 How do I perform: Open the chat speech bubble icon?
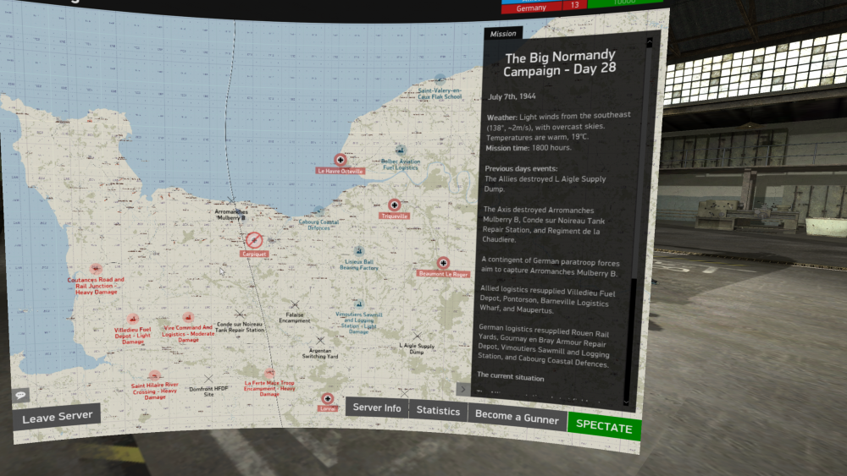(20, 395)
